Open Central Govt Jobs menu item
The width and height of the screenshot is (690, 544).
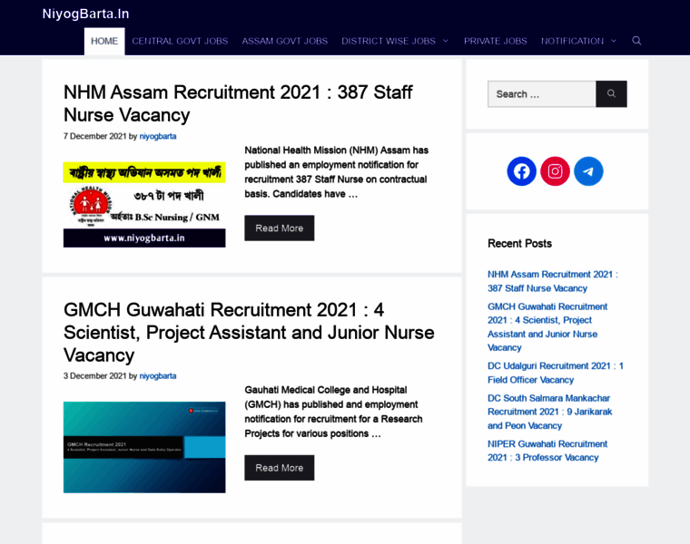pyautogui.click(x=180, y=42)
